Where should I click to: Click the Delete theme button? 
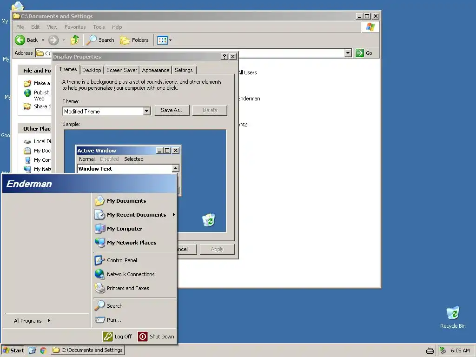pos(210,110)
